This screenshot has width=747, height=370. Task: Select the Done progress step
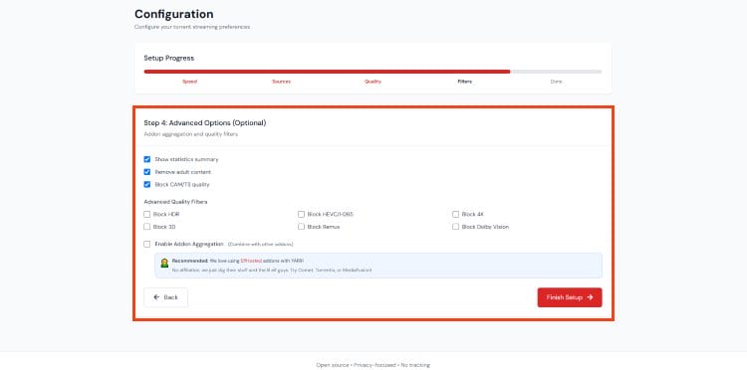pyautogui.click(x=556, y=82)
